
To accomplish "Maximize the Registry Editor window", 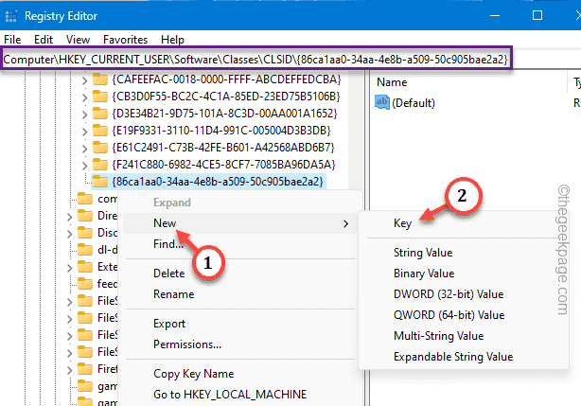I will coord(537,15).
